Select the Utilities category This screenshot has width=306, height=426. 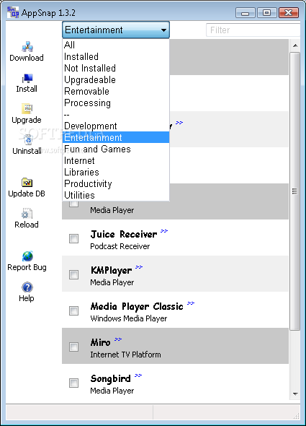tap(116, 195)
